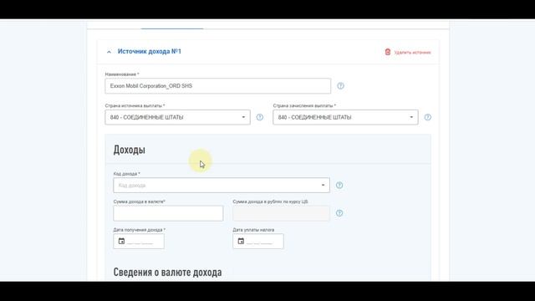Viewport: 535px width, 301px height.
Task: Click the Наименование field with Exxon Mobil Corporation
Action: click(217, 85)
